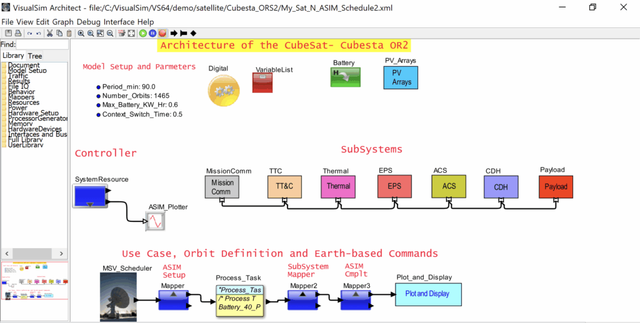Viewport: 640px width, 323px height.
Task: Open the Graph menu
Action: (x=63, y=21)
